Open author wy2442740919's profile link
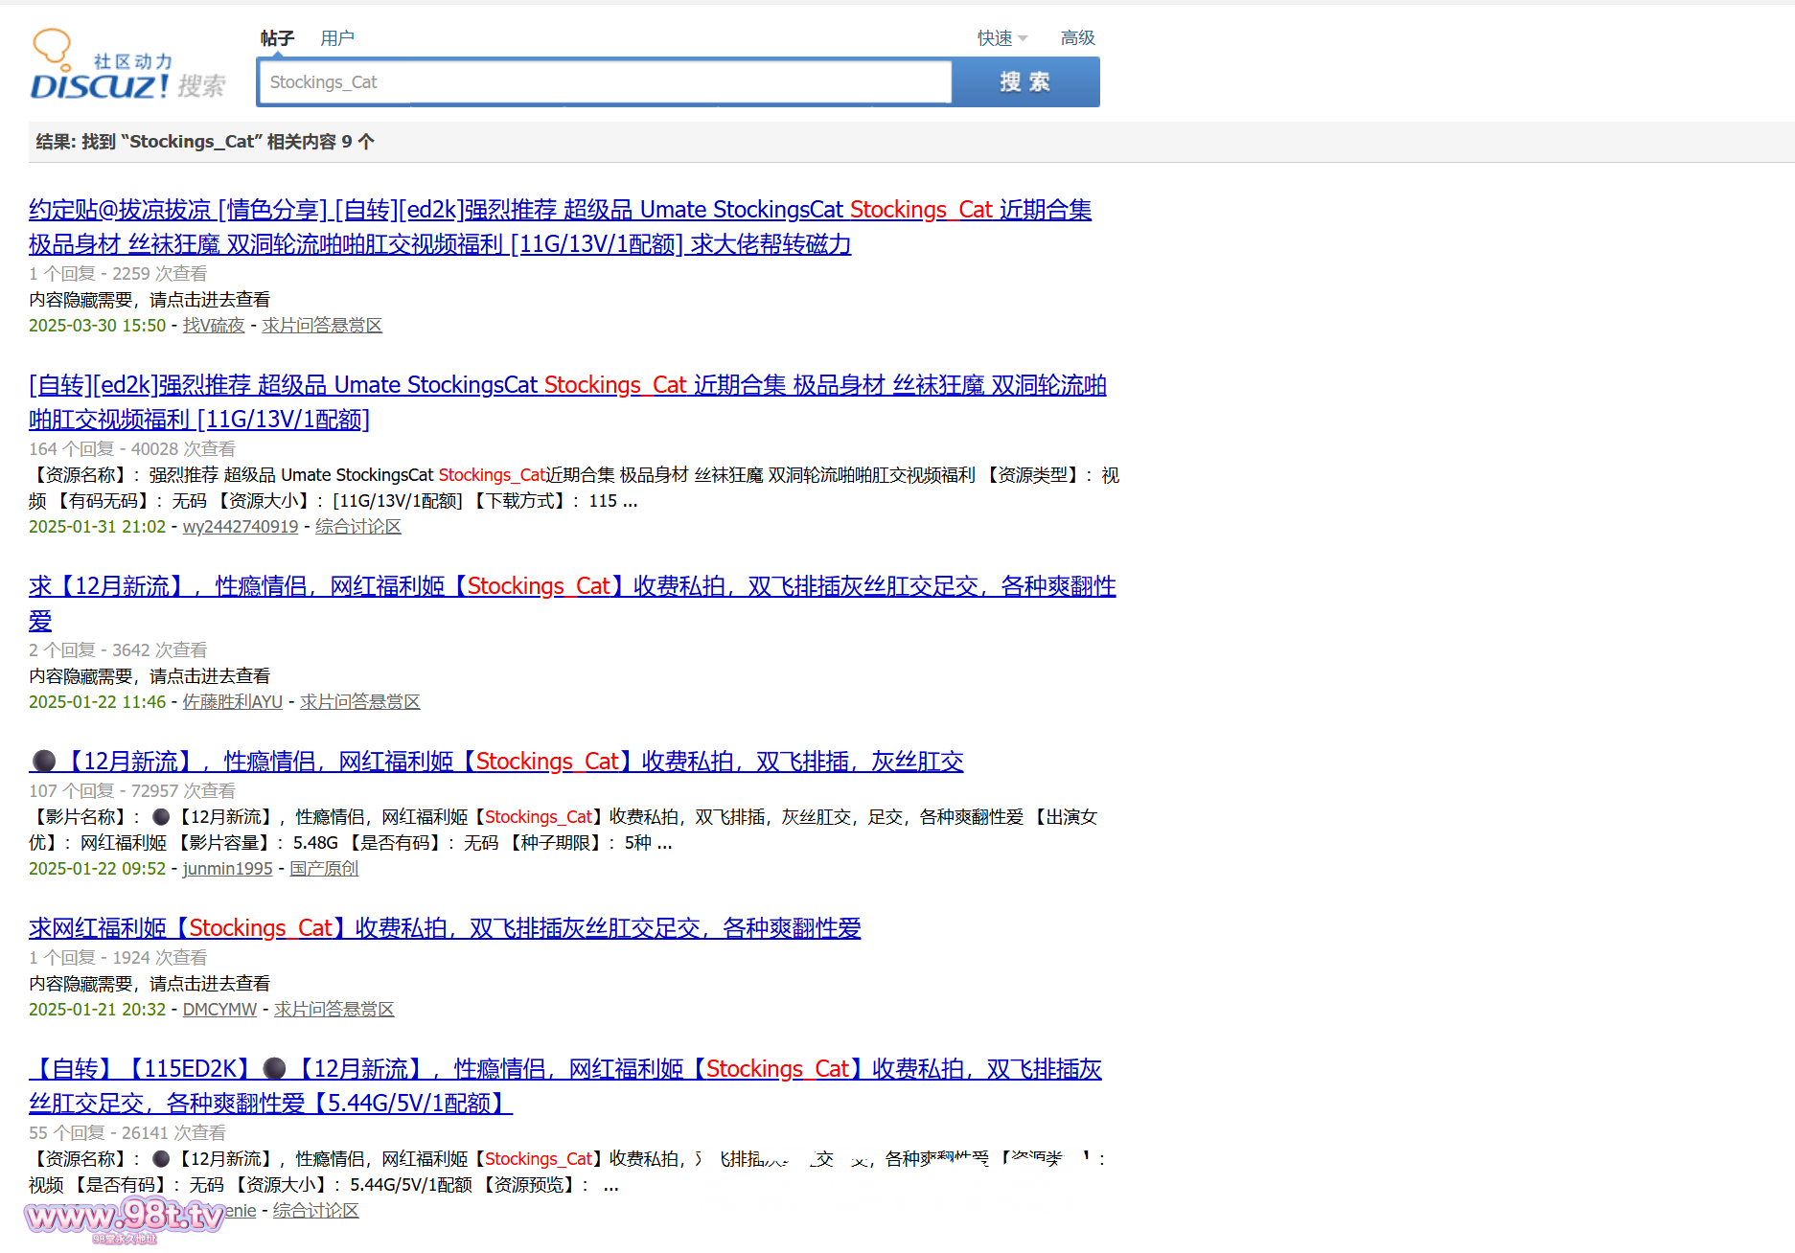 241,527
